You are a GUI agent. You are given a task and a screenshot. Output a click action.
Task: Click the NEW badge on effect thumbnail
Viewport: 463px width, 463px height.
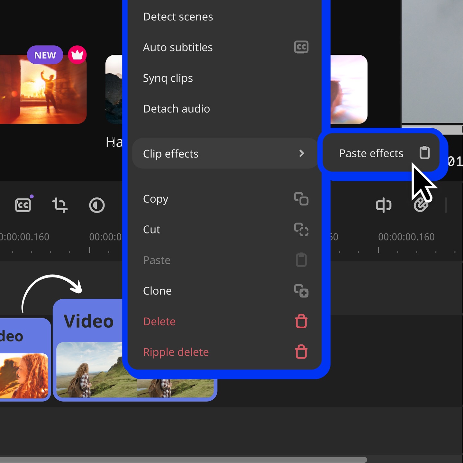click(x=45, y=55)
